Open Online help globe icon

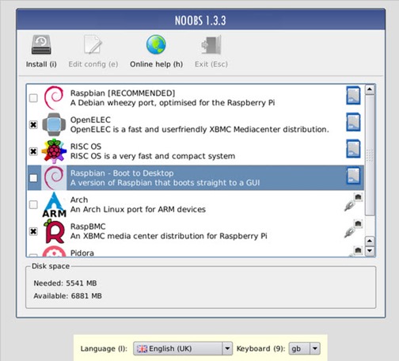click(156, 44)
